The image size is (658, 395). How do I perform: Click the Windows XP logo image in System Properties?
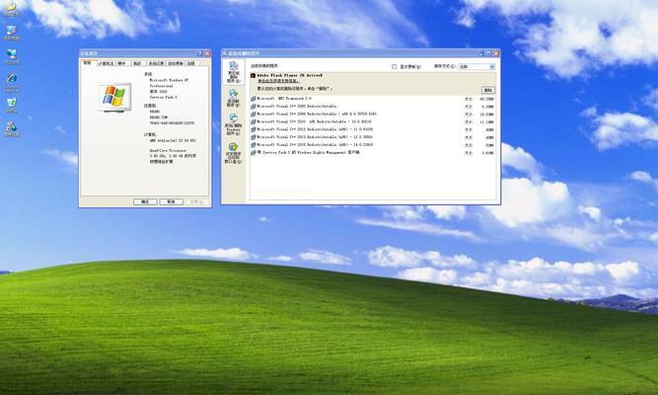[x=114, y=97]
